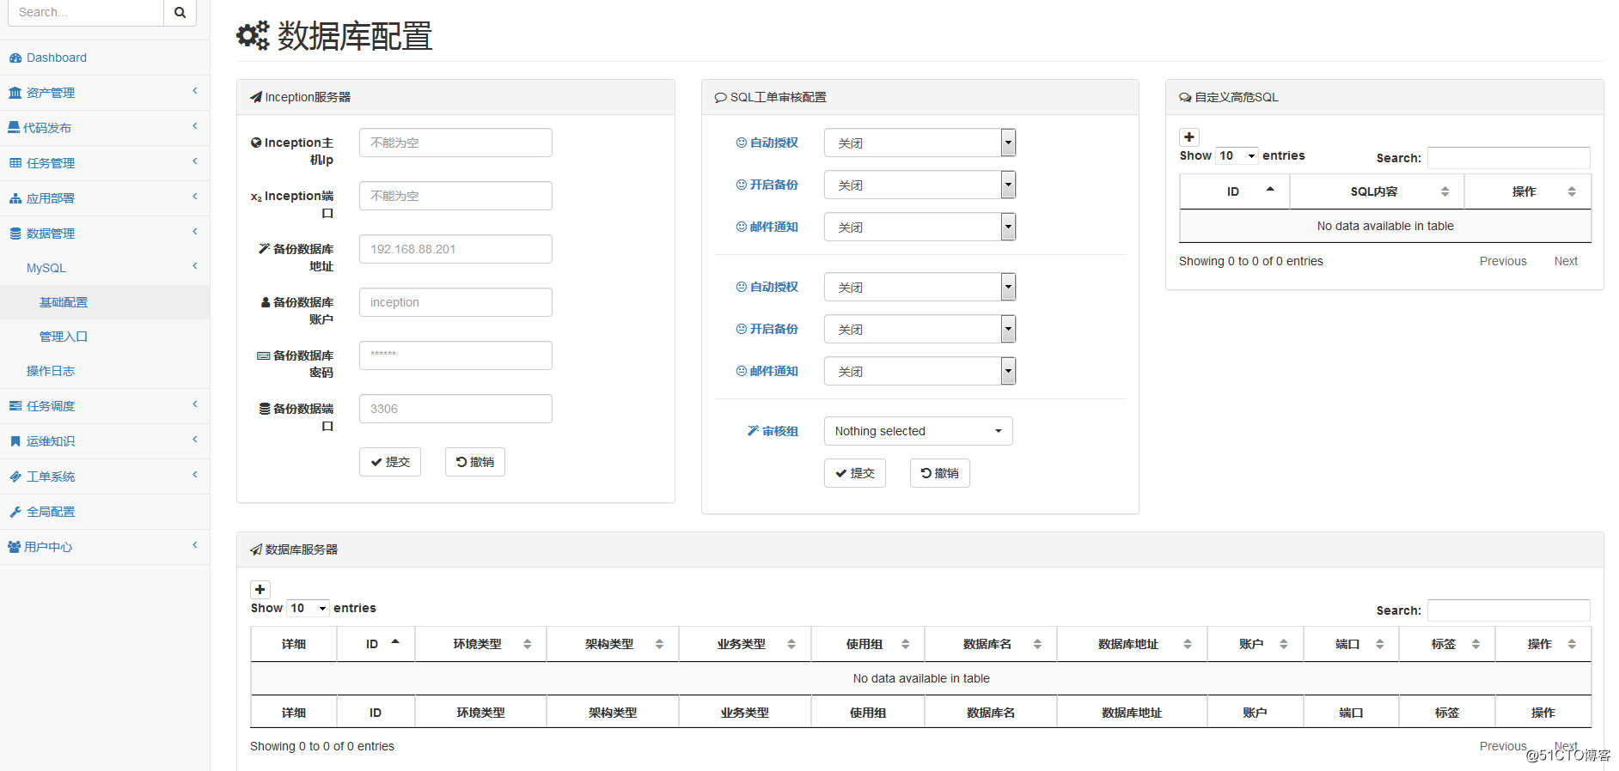
Task: Open the first 邮件通知 dropdown
Action: pos(919,227)
